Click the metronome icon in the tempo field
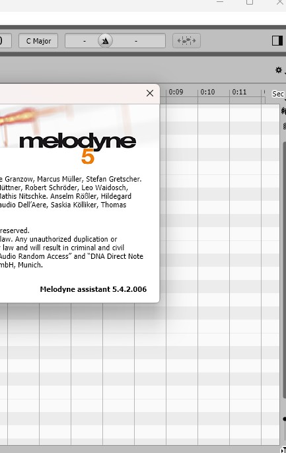This screenshot has height=453, width=286. pos(105,41)
